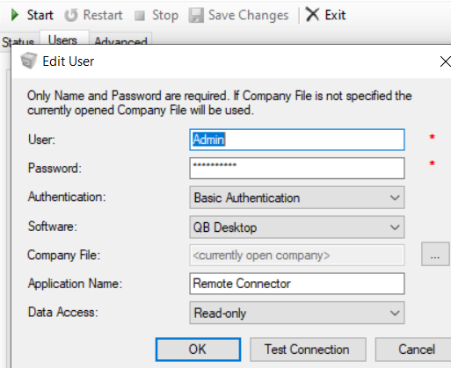
Task: Close the Edit User dialog
Action: pos(446,61)
